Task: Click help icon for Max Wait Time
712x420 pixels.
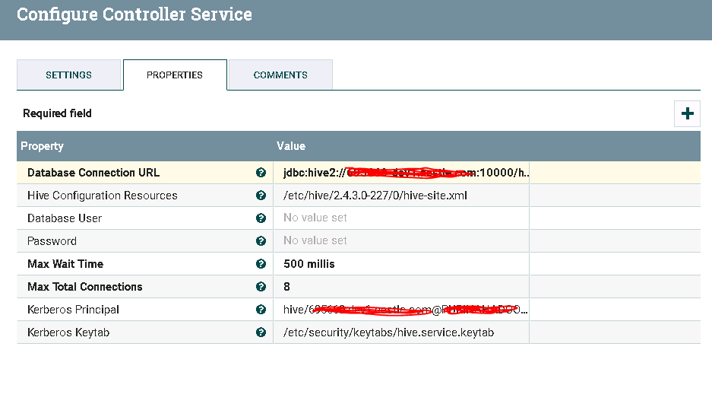Action: point(261,264)
